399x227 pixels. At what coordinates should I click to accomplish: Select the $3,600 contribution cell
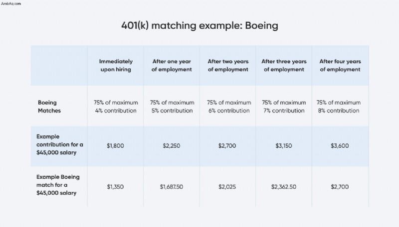pos(340,146)
